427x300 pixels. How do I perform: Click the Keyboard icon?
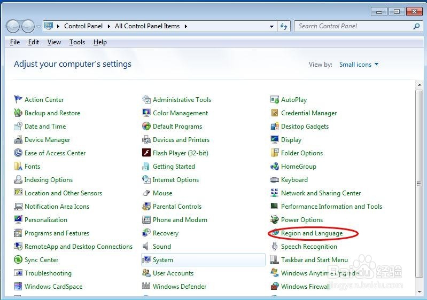point(275,179)
